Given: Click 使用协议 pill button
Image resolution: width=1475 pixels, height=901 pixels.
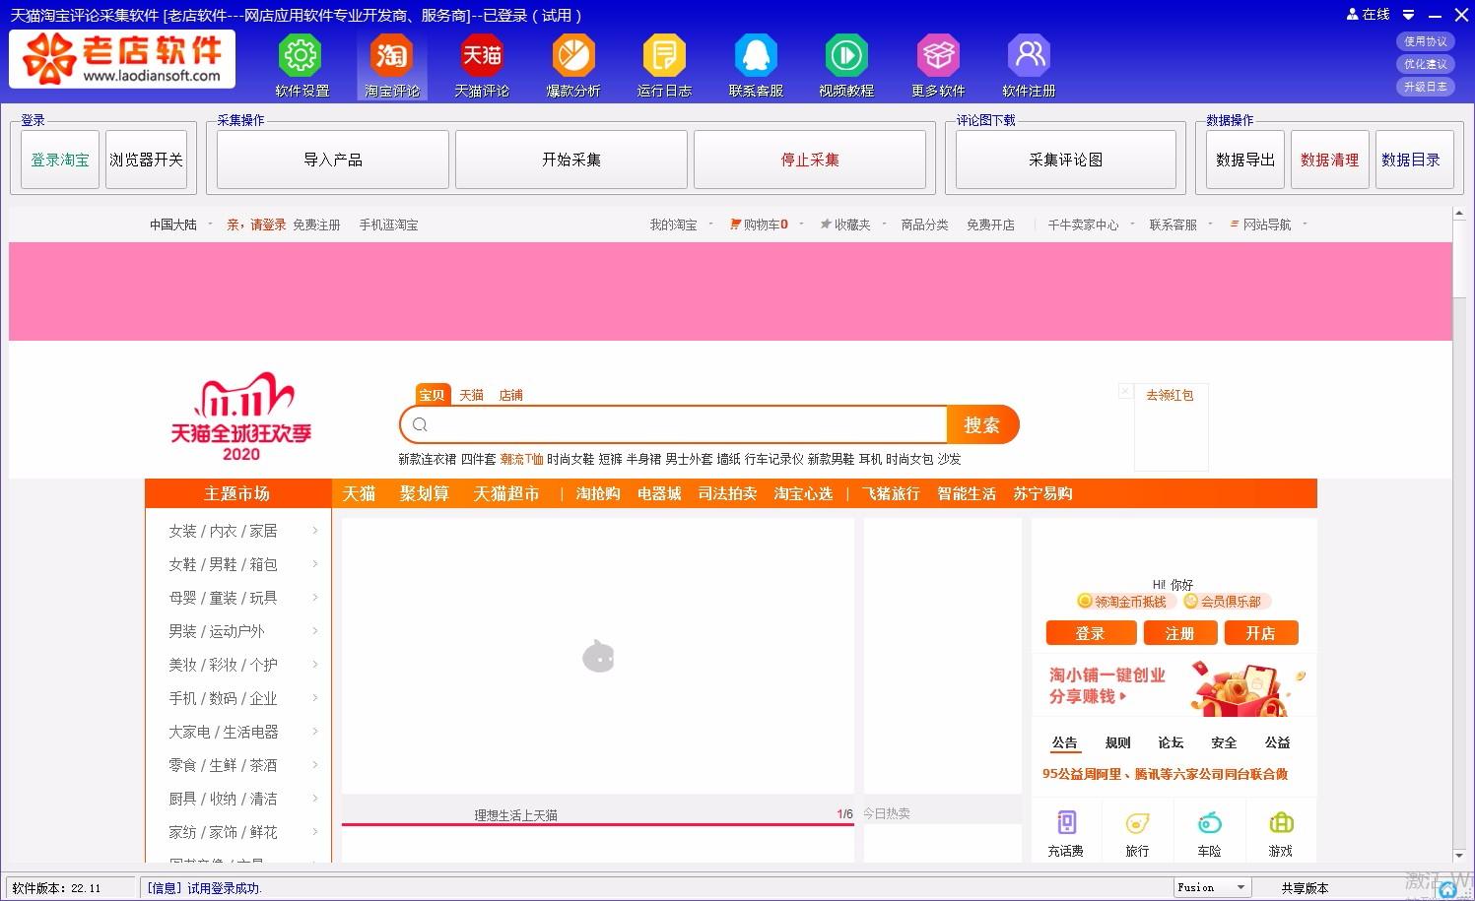Looking at the screenshot, I should [x=1426, y=41].
